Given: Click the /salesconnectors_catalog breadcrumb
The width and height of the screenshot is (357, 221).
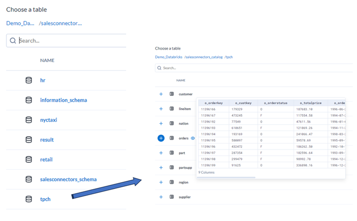Looking at the screenshot, I should click(x=203, y=57).
